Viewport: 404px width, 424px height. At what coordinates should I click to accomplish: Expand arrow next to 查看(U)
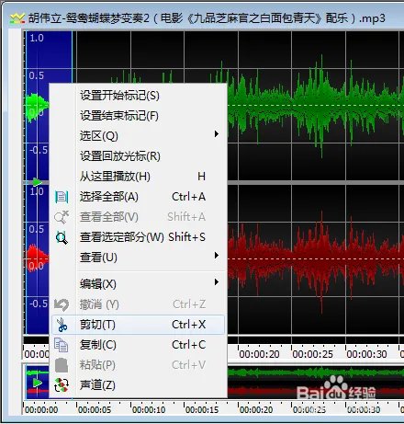click(x=217, y=256)
